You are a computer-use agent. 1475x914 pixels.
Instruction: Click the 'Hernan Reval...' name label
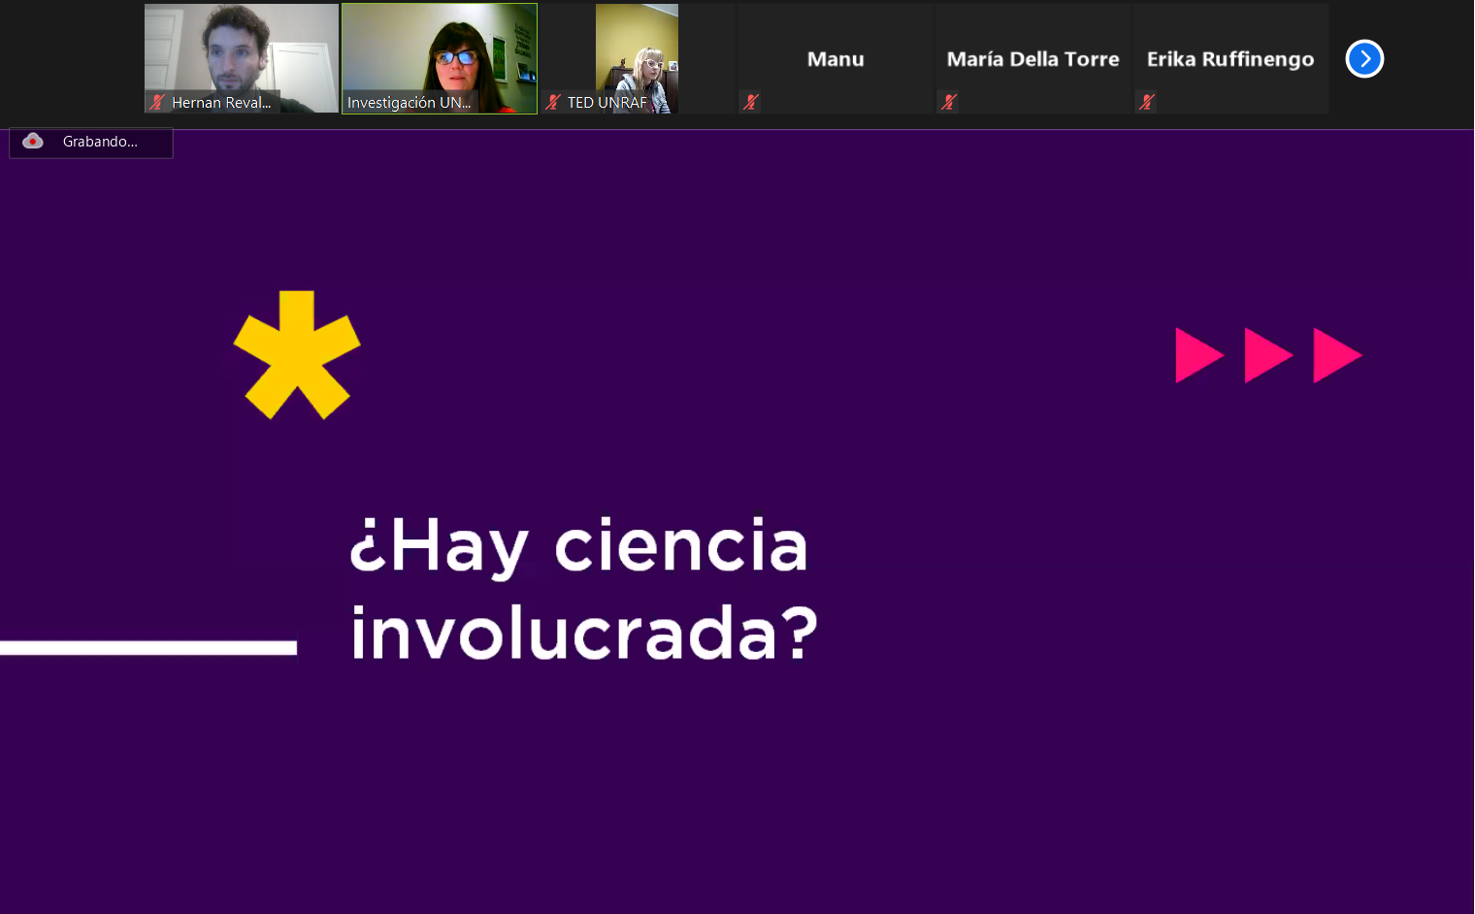221,103
